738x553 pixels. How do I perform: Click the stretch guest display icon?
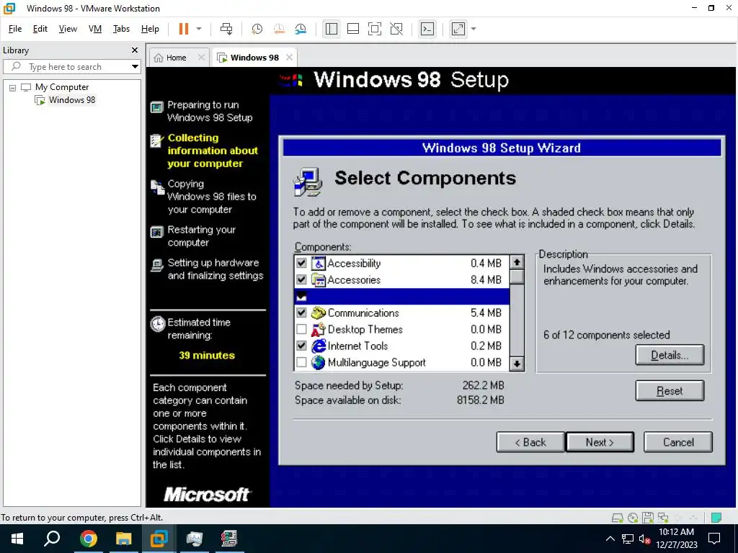click(458, 29)
